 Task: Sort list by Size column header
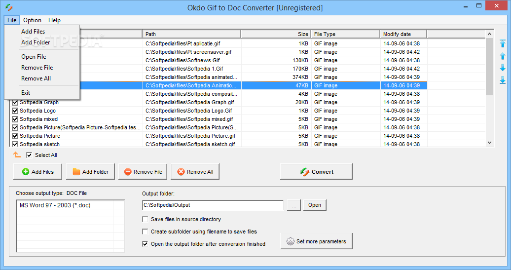tap(276, 34)
